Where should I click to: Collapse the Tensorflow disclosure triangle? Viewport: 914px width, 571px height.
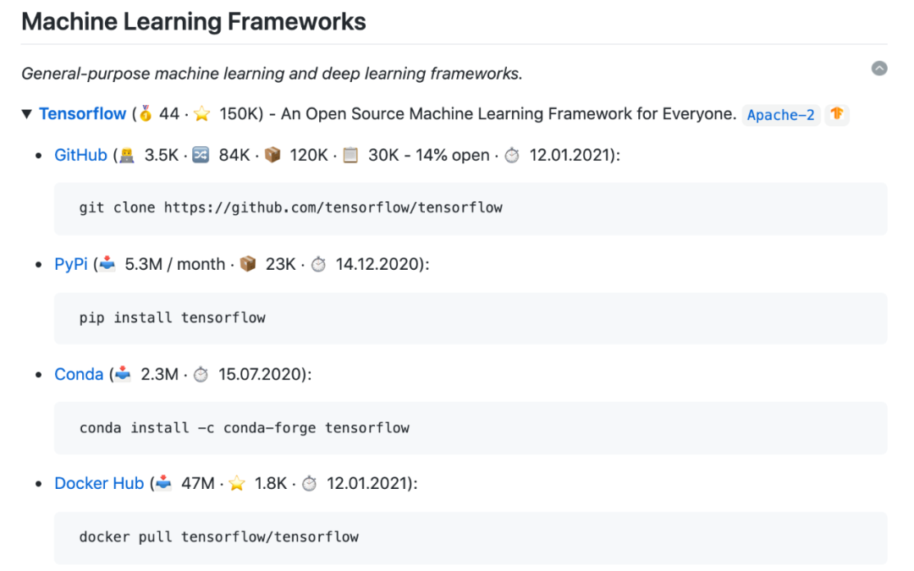point(27,113)
